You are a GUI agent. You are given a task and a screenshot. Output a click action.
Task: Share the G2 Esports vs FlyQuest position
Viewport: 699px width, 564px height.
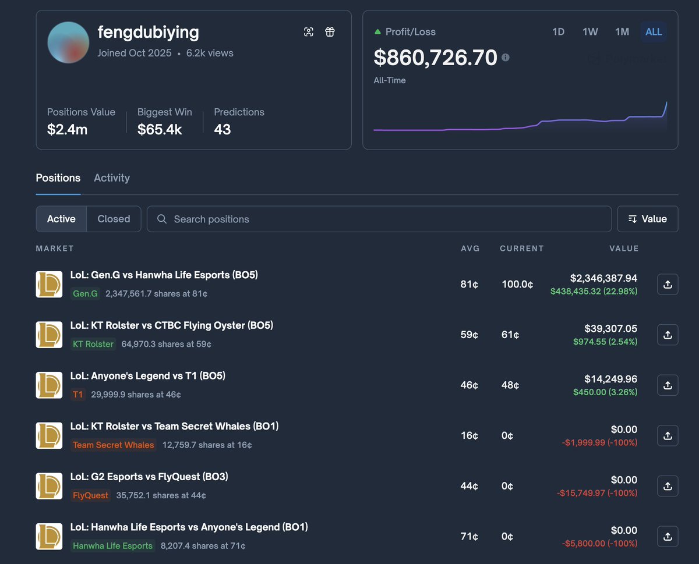[668, 486]
